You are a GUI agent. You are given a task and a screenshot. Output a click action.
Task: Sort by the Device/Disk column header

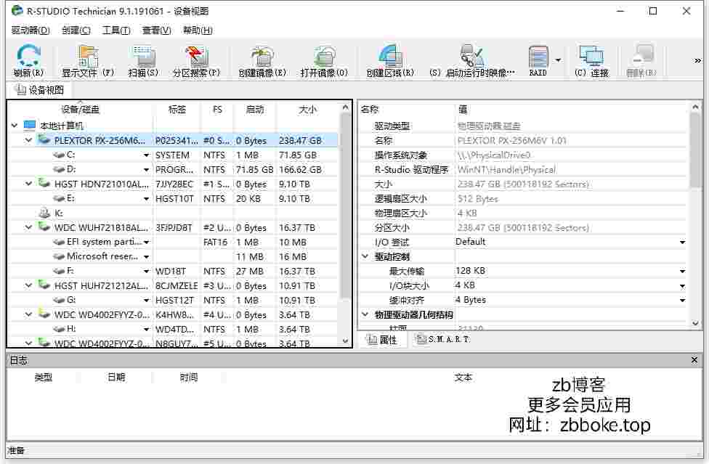pyautogui.click(x=81, y=110)
